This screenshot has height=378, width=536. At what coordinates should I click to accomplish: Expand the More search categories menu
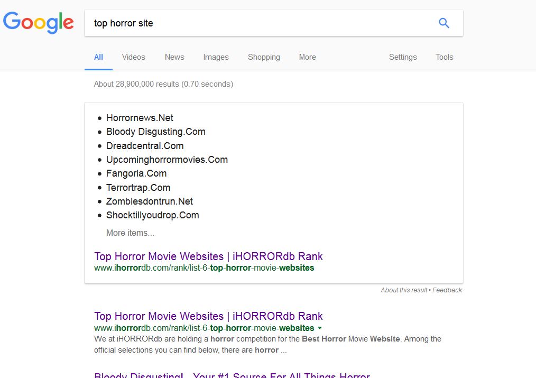[x=307, y=57]
